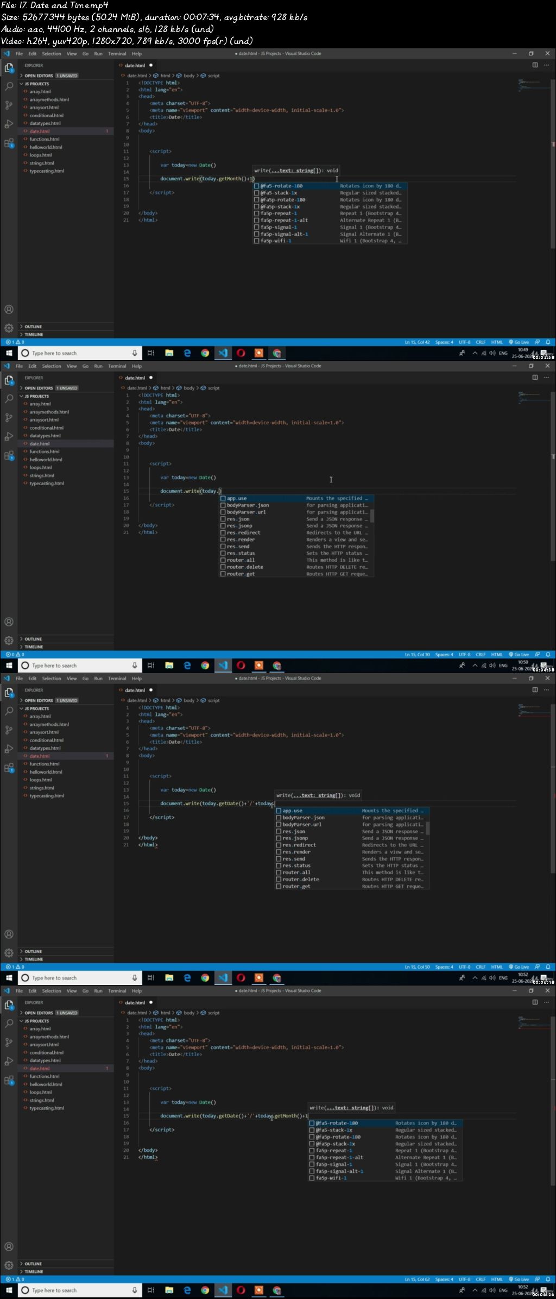Viewport: 556px width, 1299px height.
Task: Open More Actions ellipsis in the first frame
Action: (547, 65)
